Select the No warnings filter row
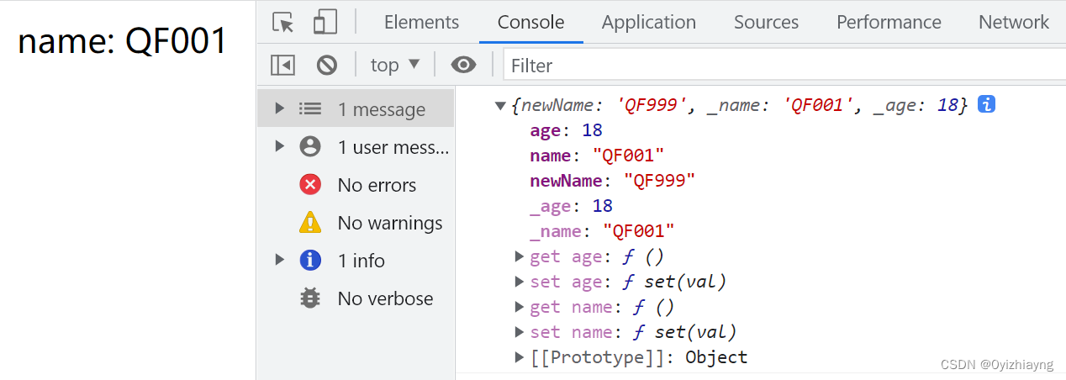The height and width of the screenshot is (380, 1066). coord(356,223)
